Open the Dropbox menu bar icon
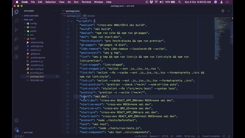The height and width of the screenshot is (138, 245). [151, 2]
